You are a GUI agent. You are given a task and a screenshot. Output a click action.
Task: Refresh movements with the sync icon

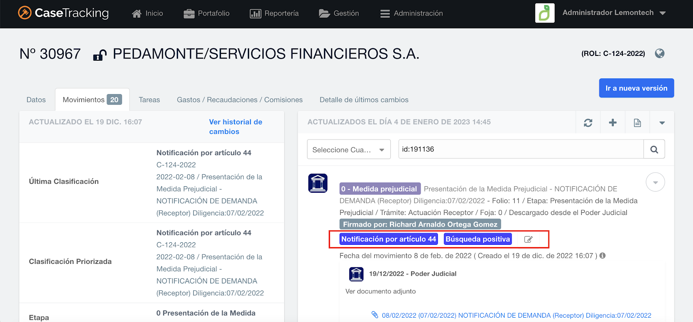click(588, 123)
